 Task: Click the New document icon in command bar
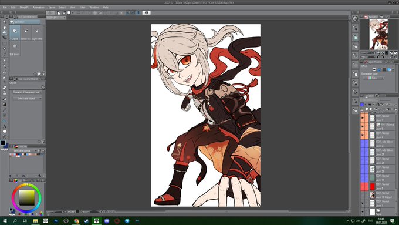click(x=59, y=13)
